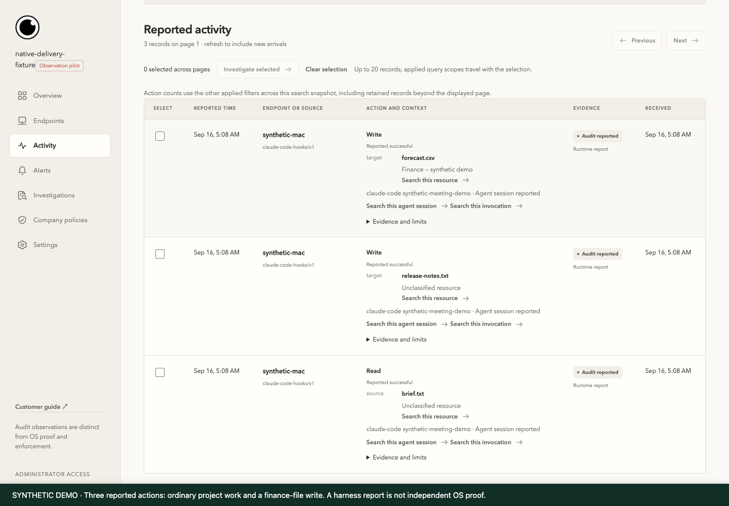Click the Reported time column header
This screenshot has width=729, height=506.
215,108
